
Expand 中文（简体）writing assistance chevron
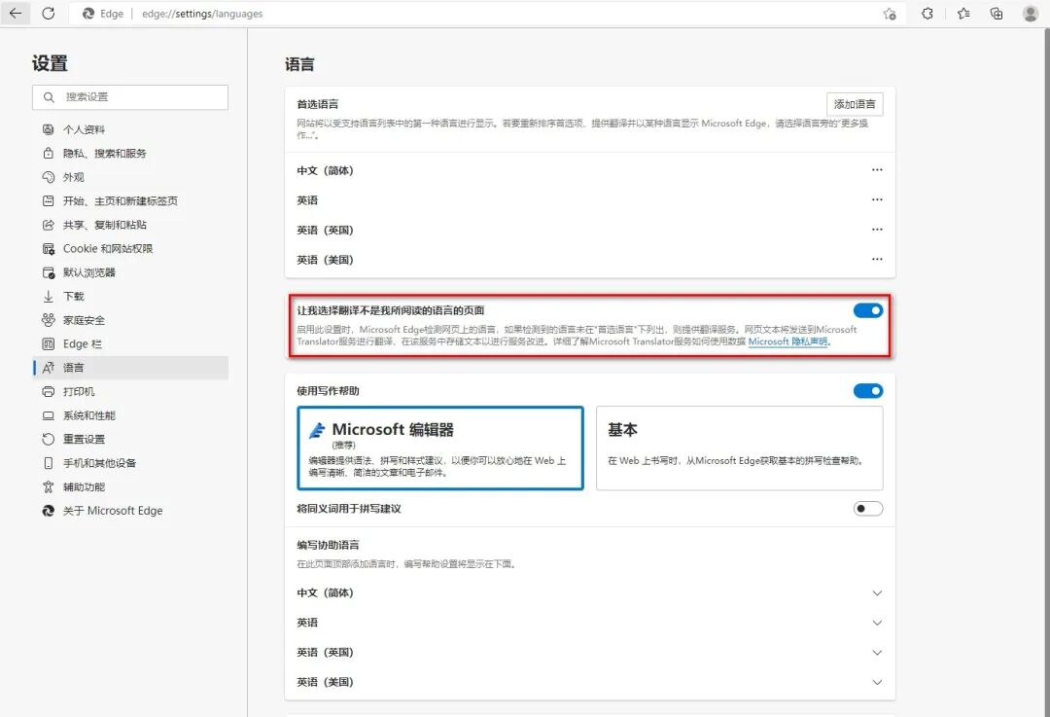[x=877, y=593]
